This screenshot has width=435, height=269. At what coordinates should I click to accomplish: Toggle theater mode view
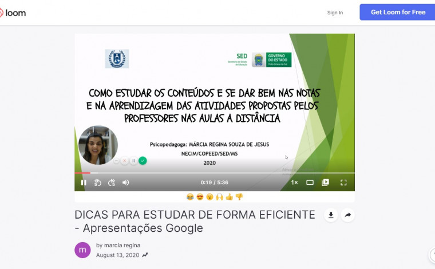tap(310, 183)
